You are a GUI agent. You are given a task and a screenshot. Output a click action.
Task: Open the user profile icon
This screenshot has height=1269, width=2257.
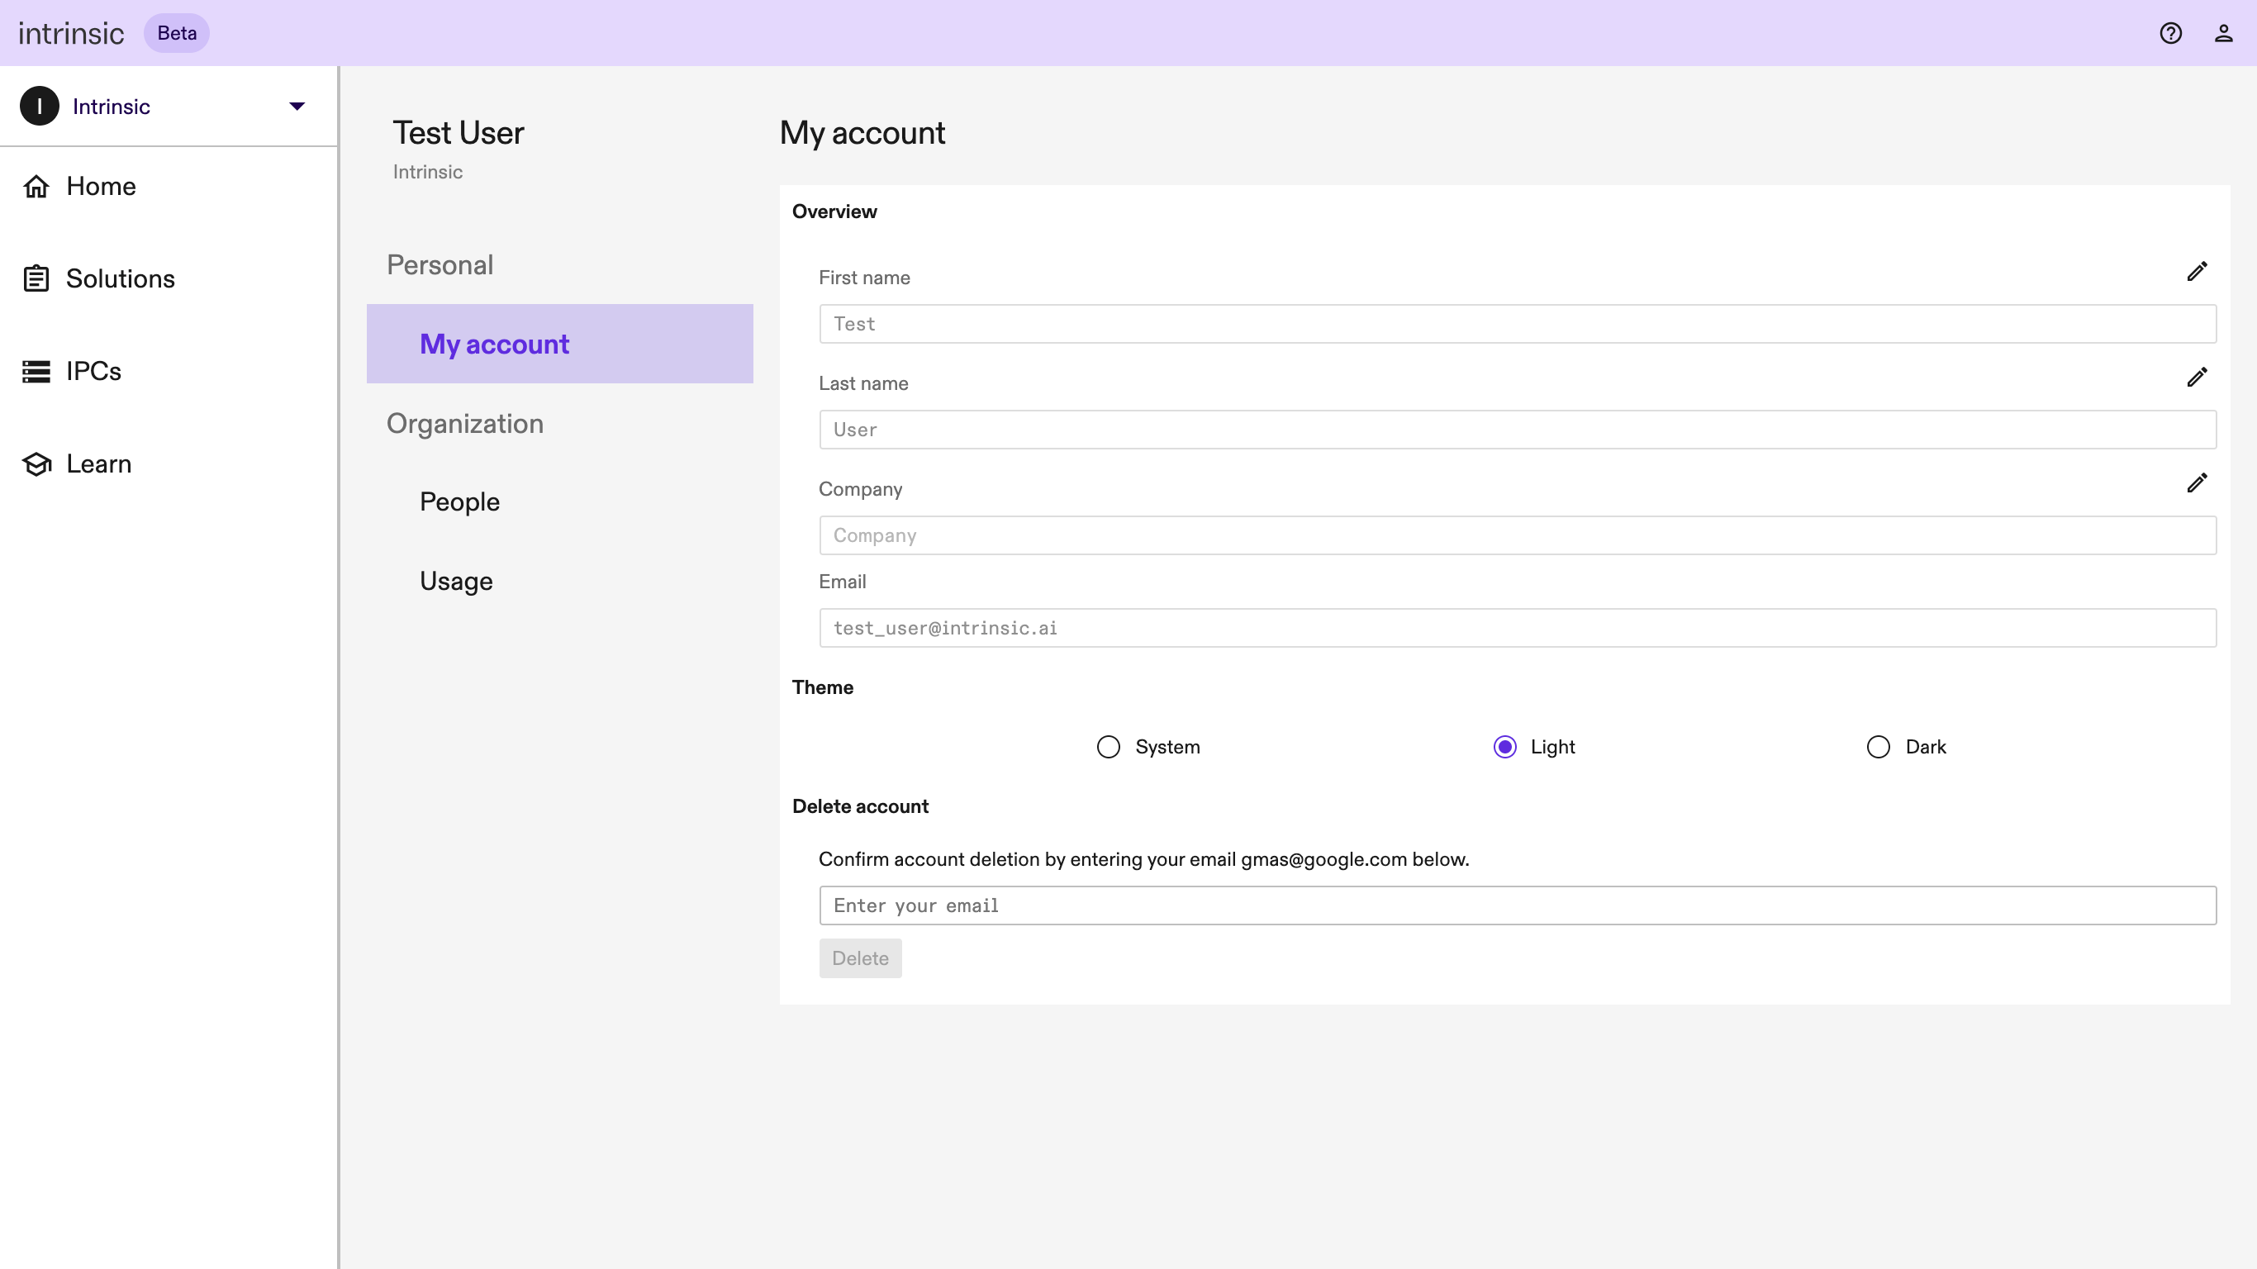(2223, 33)
